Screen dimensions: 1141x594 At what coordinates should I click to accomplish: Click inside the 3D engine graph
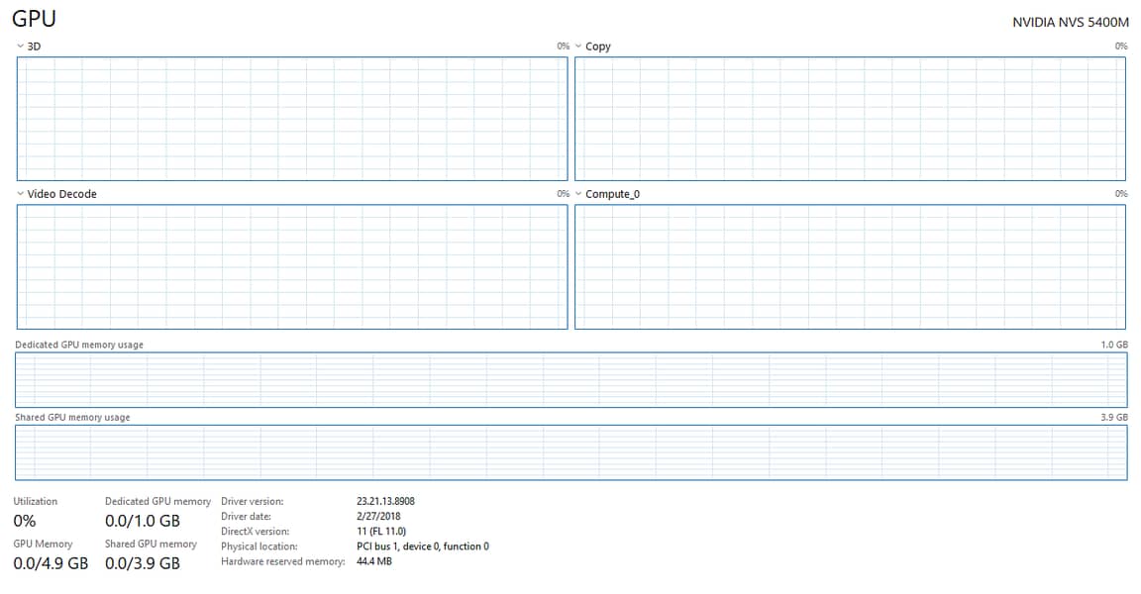point(292,119)
